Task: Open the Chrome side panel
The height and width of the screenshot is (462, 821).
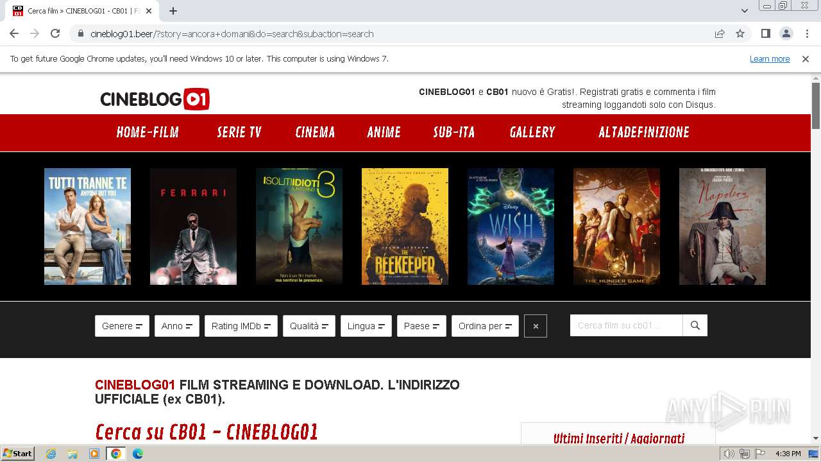Action: (765, 33)
